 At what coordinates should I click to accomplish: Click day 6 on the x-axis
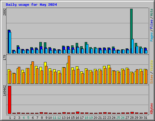(33, 118)
